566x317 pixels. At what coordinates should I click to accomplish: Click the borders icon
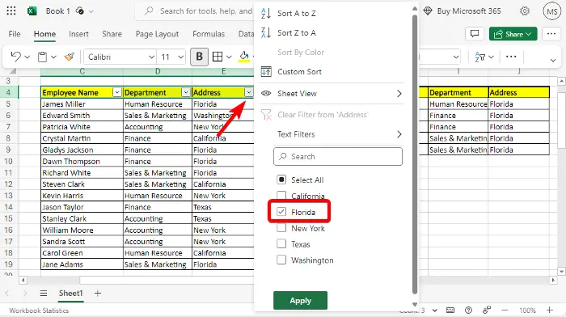pos(218,57)
